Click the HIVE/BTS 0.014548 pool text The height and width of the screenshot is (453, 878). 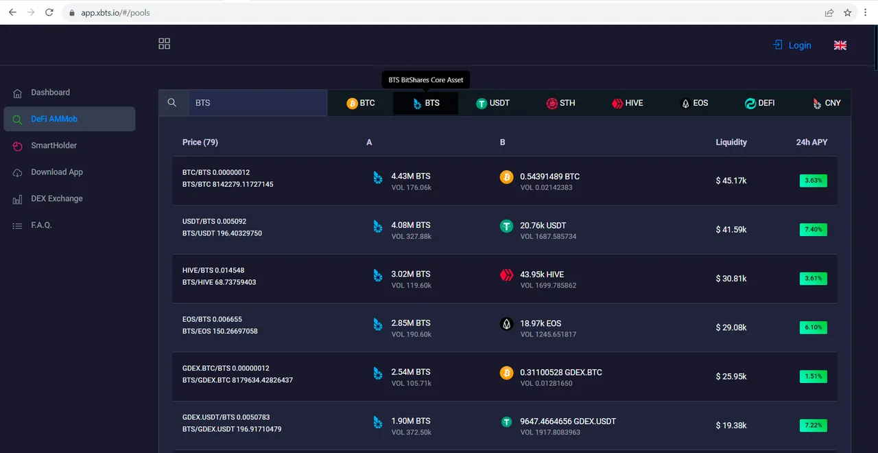(x=212, y=270)
